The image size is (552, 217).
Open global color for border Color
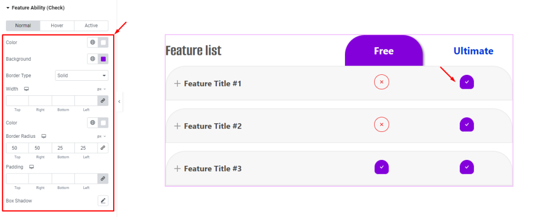coord(93,123)
